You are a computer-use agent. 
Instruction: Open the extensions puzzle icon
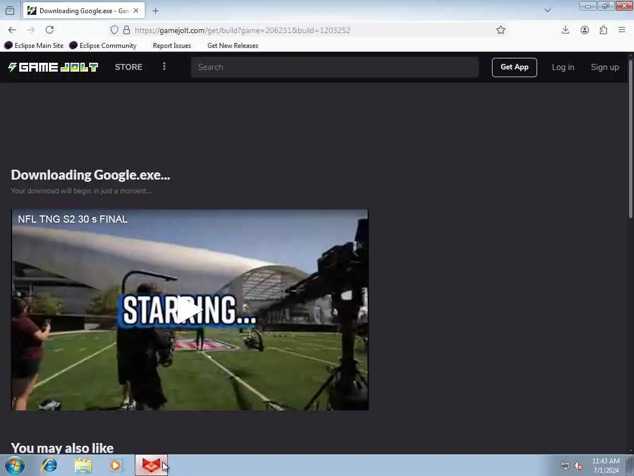[603, 30]
